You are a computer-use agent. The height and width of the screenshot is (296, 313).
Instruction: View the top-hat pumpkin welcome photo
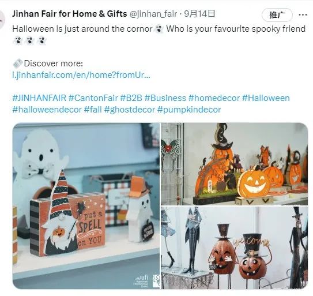coord(235,248)
